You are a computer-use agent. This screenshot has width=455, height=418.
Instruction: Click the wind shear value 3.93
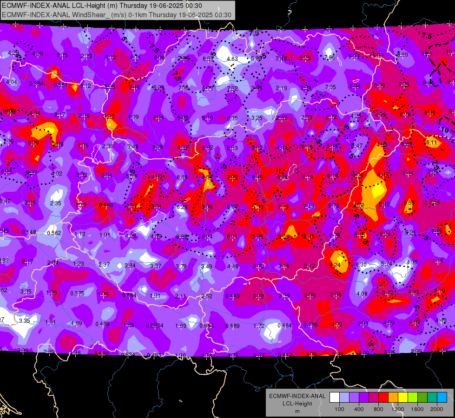pos(363,323)
